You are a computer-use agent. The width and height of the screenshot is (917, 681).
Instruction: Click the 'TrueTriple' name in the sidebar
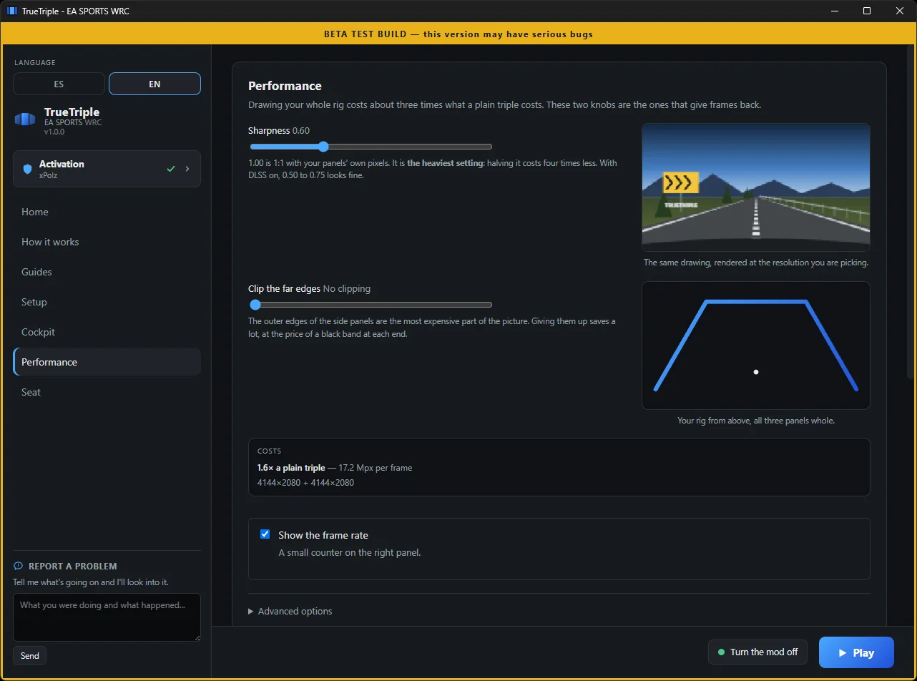point(72,112)
